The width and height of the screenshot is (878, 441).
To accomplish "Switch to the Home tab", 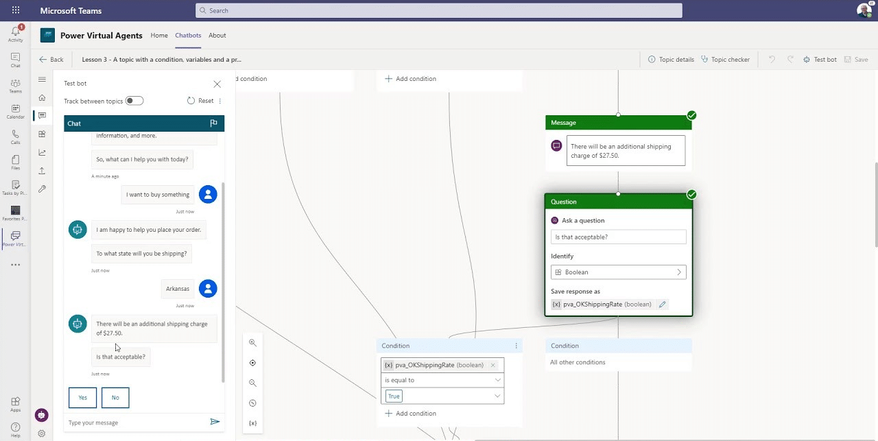I will pos(159,36).
